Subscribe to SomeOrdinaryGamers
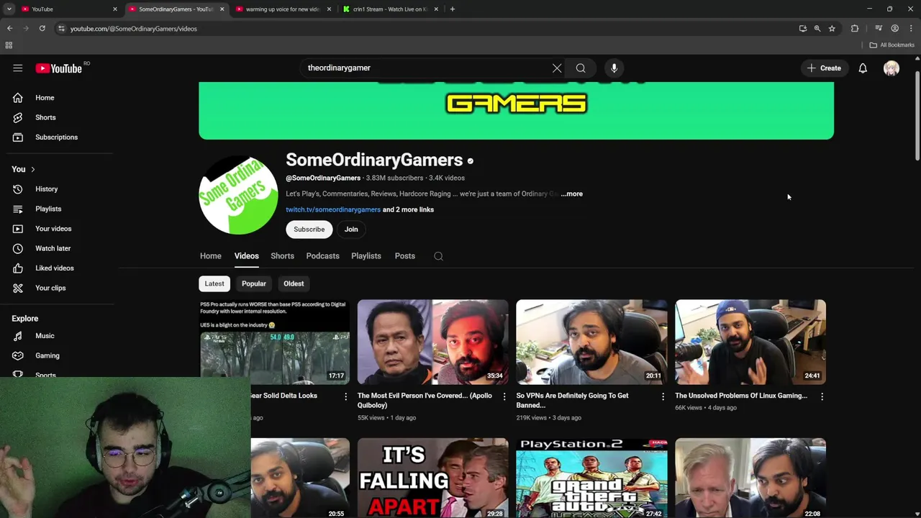This screenshot has width=921, height=518. click(x=309, y=230)
